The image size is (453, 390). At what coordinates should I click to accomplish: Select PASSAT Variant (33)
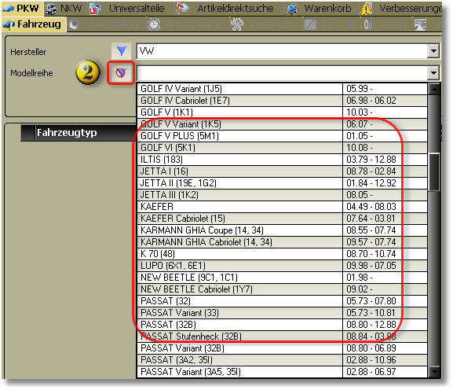click(282, 313)
